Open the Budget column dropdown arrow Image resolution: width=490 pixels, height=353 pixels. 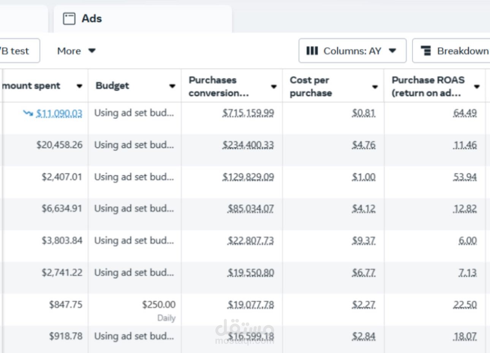[x=172, y=86]
